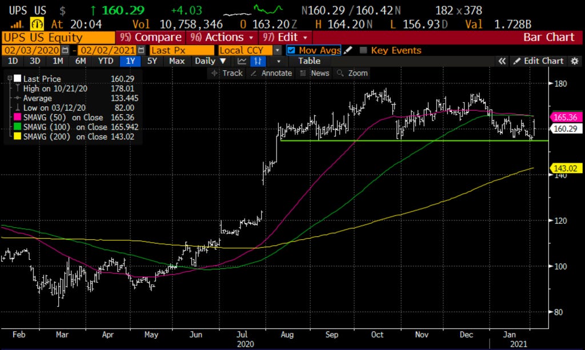Open the calendar picker for start date 02/03/2020
Viewport: 585px width, 350px height.
coord(65,50)
